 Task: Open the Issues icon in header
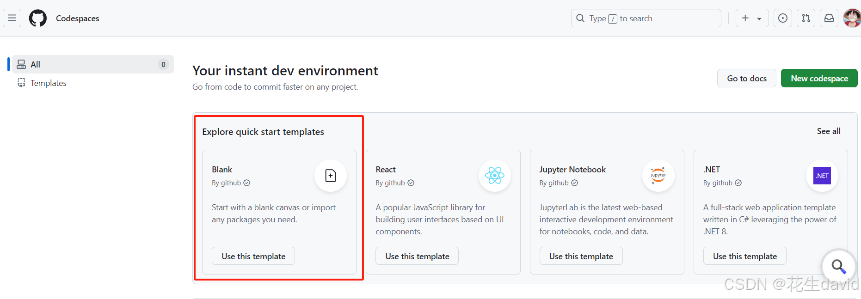point(783,18)
